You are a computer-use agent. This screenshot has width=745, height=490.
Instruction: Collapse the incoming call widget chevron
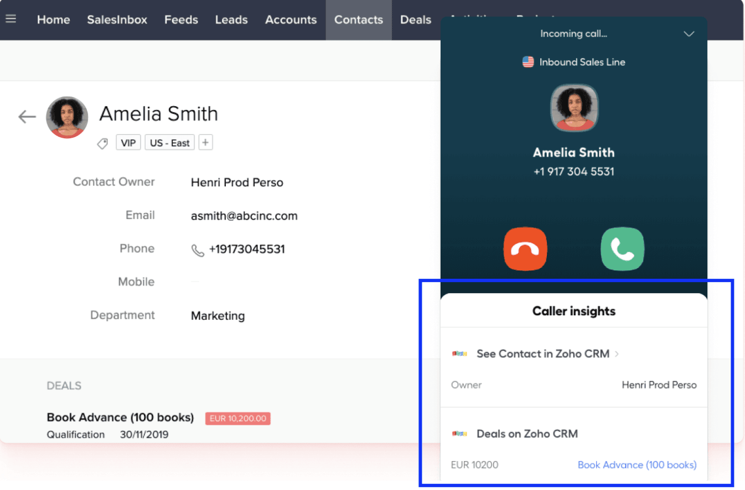(689, 34)
